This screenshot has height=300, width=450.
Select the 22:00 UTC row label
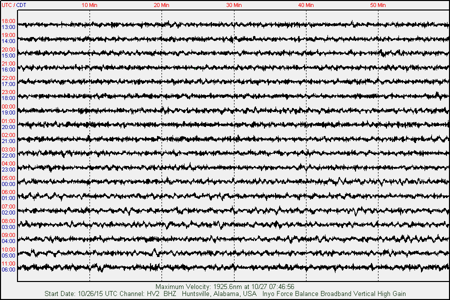click(8, 78)
